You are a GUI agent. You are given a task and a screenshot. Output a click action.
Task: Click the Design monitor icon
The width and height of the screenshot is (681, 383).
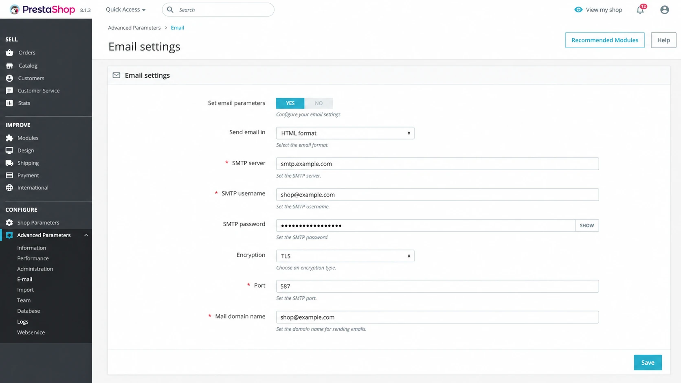[9, 151]
